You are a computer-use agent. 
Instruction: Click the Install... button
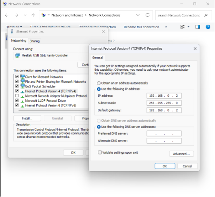27,118
